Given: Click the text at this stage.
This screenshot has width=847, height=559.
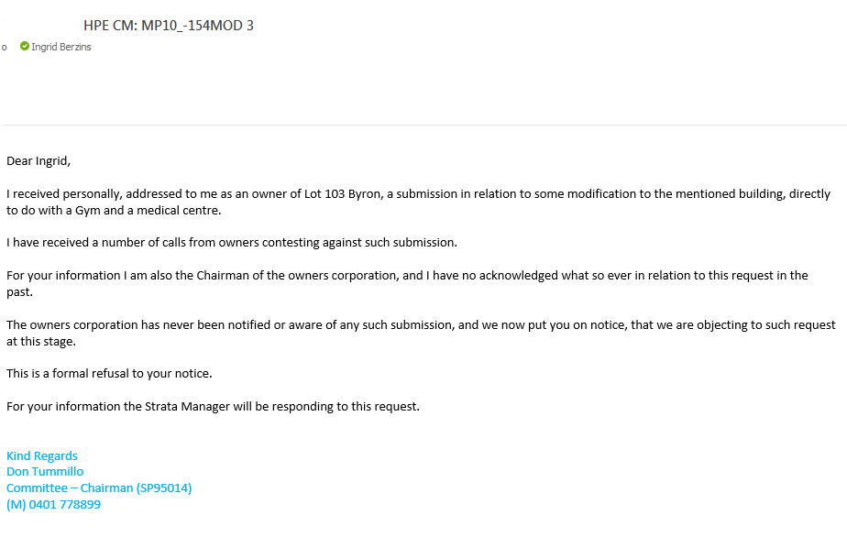Looking at the screenshot, I should tap(41, 341).
